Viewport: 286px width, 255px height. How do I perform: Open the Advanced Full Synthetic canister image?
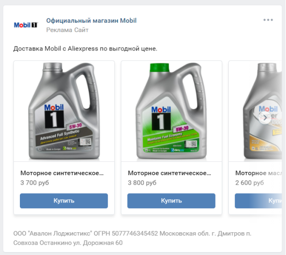coord(64,111)
